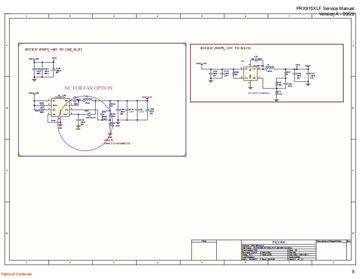Click the NC FOR FAN OPTION label
Image resolution: width=361 pixels, height=279 pixels.
pyautogui.click(x=89, y=88)
